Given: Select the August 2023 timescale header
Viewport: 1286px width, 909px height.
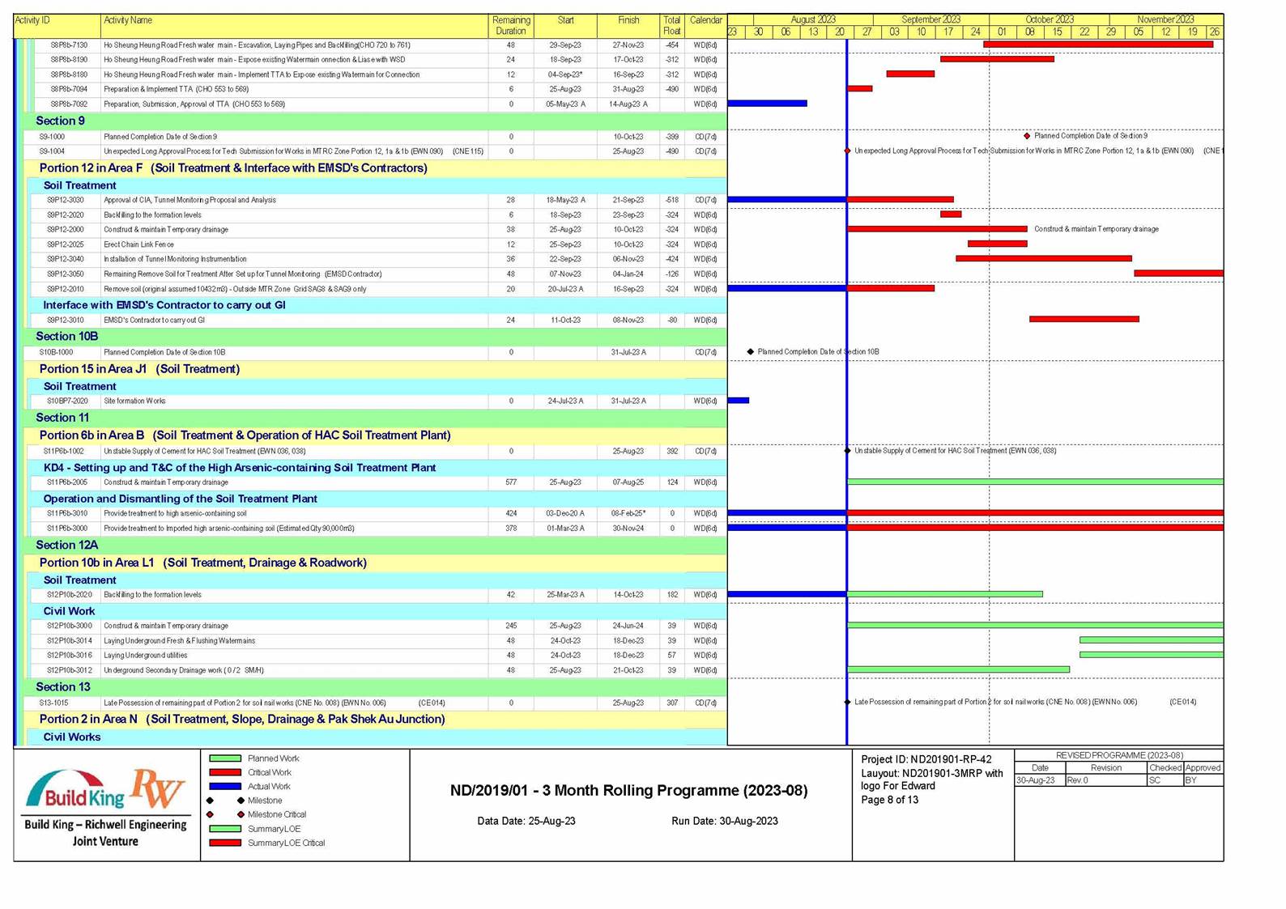Looking at the screenshot, I should tap(812, 19).
